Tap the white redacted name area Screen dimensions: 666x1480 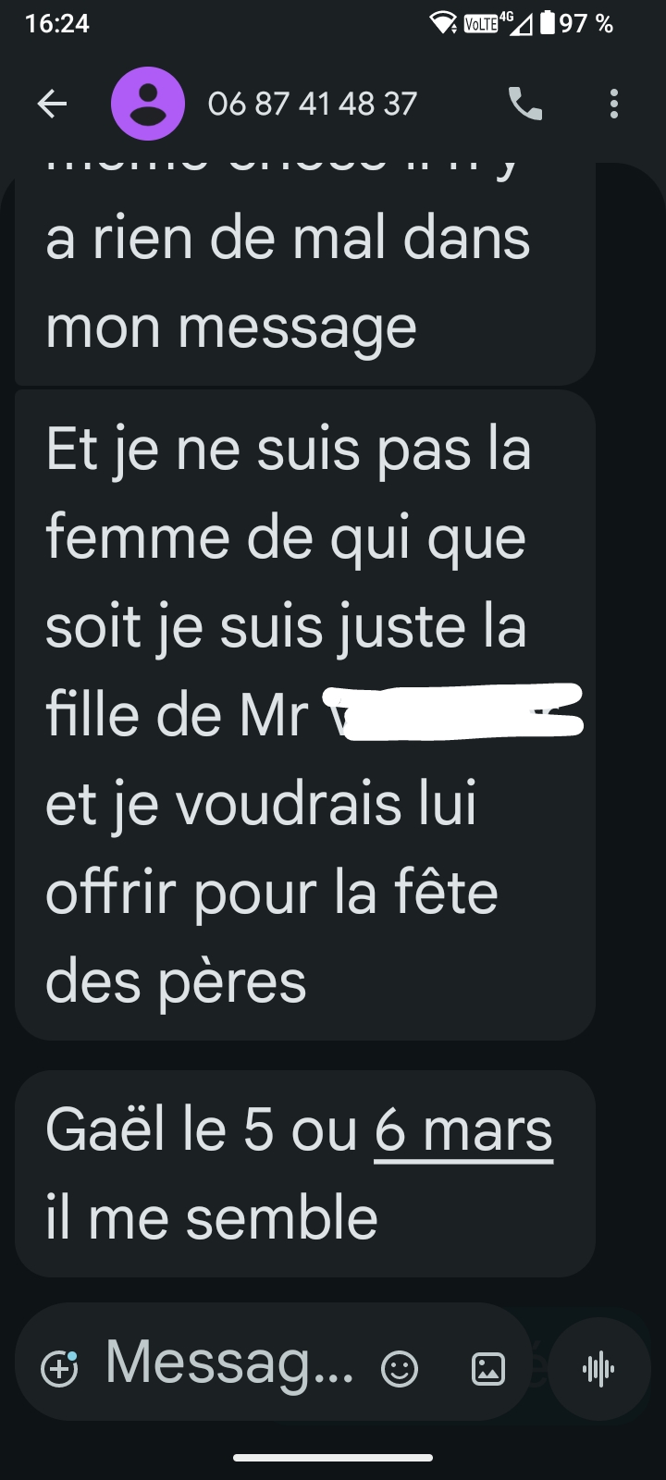(453, 712)
